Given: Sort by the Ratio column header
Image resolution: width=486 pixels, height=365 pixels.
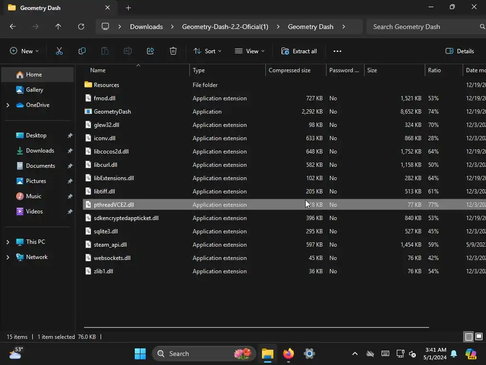Looking at the screenshot, I should 444,70.
